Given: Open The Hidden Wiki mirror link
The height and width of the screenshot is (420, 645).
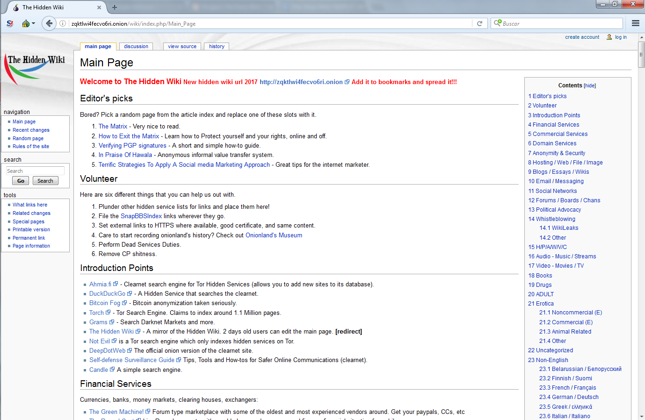Looking at the screenshot, I should 111,331.
